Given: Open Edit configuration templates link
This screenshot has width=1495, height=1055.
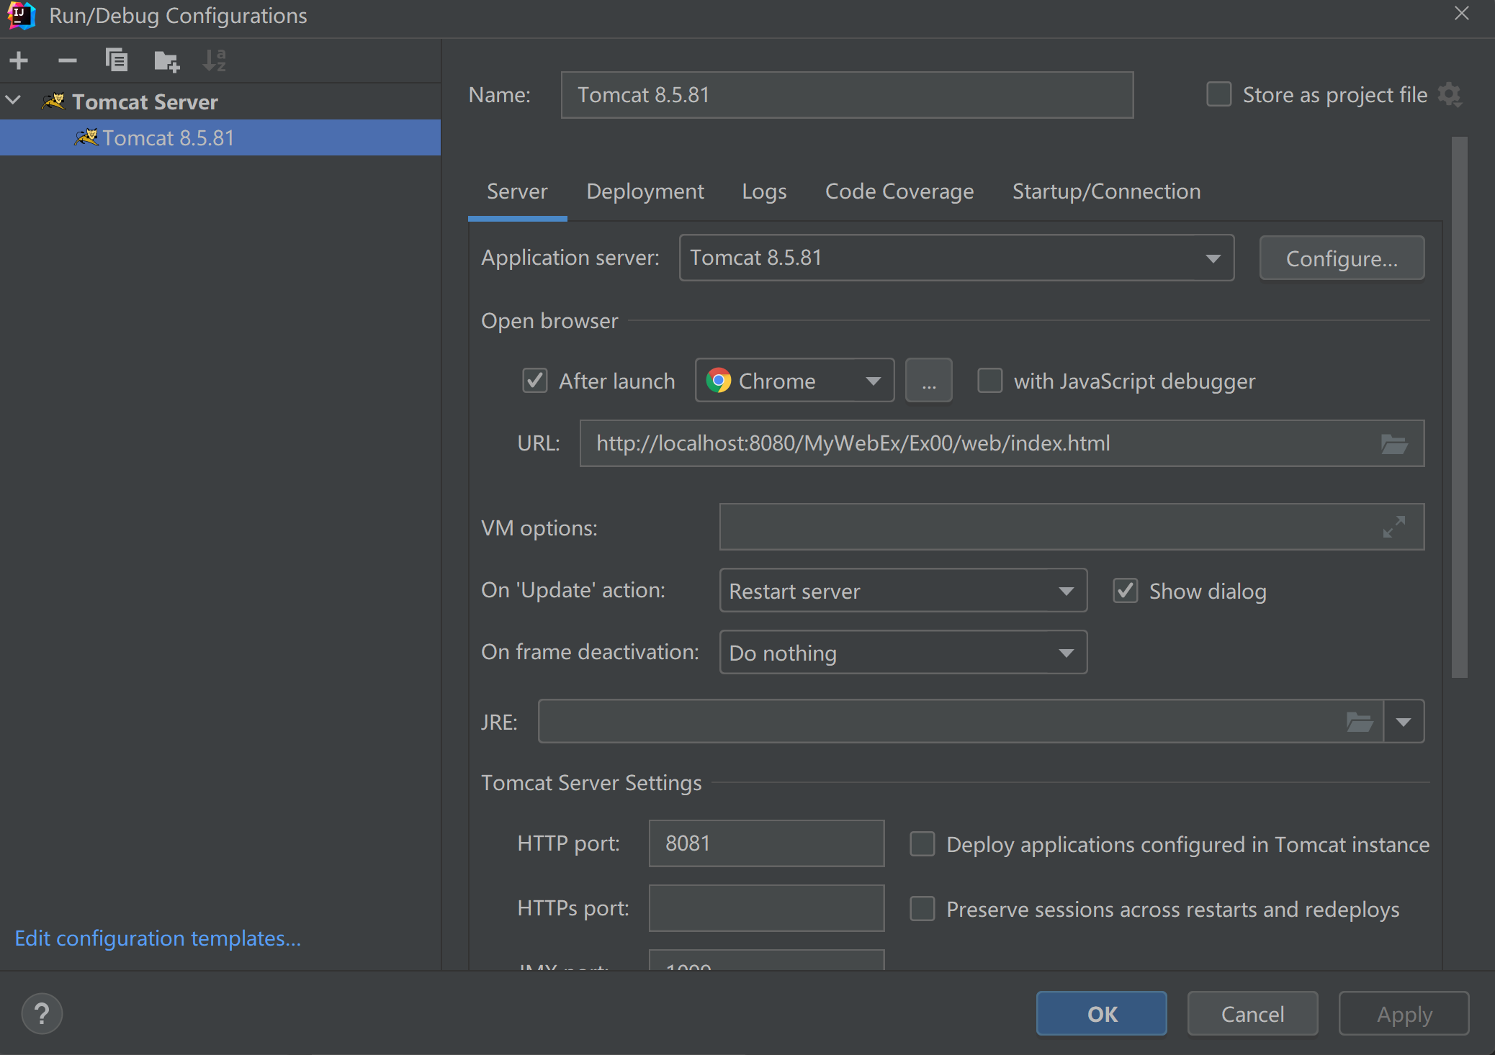Looking at the screenshot, I should click(158, 938).
